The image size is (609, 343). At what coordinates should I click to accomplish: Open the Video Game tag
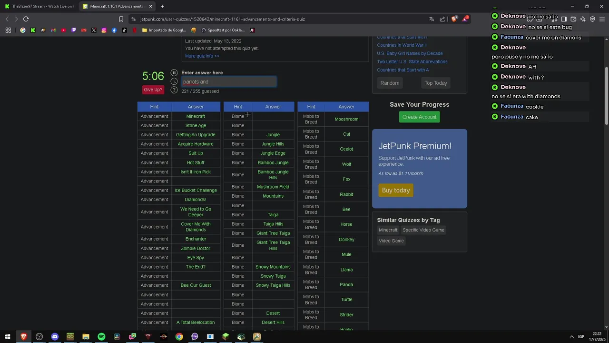[x=391, y=241]
